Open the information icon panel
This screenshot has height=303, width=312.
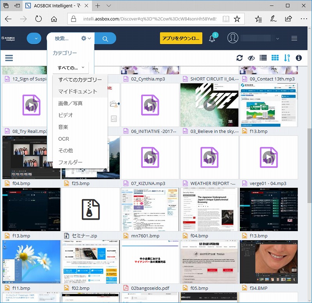coord(299,58)
